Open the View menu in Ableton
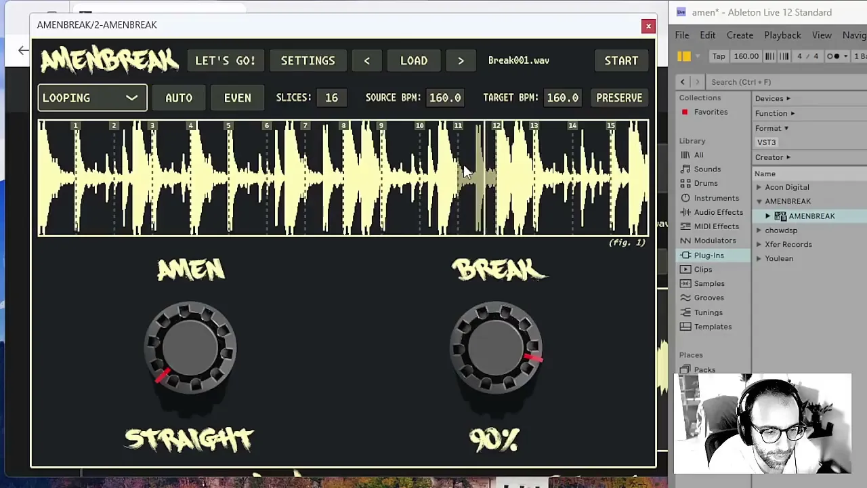The width and height of the screenshot is (867, 488). click(x=822, y=35)
